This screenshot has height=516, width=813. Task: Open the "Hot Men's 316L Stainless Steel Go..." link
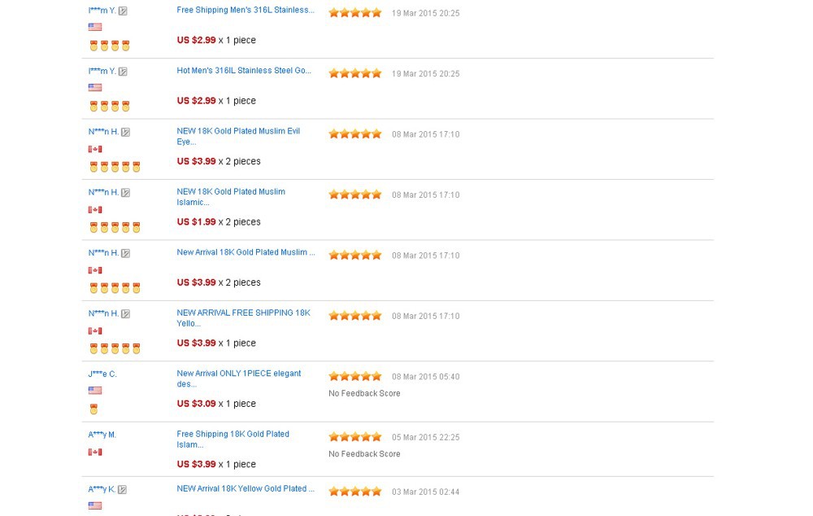pyautogui.click(x=244, y=71)
